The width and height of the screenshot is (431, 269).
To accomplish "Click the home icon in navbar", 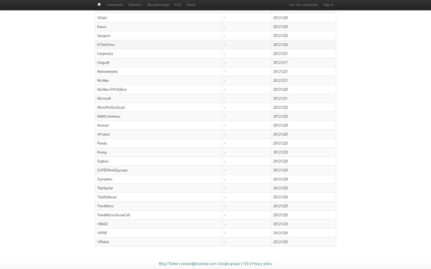I will [99, 5].
